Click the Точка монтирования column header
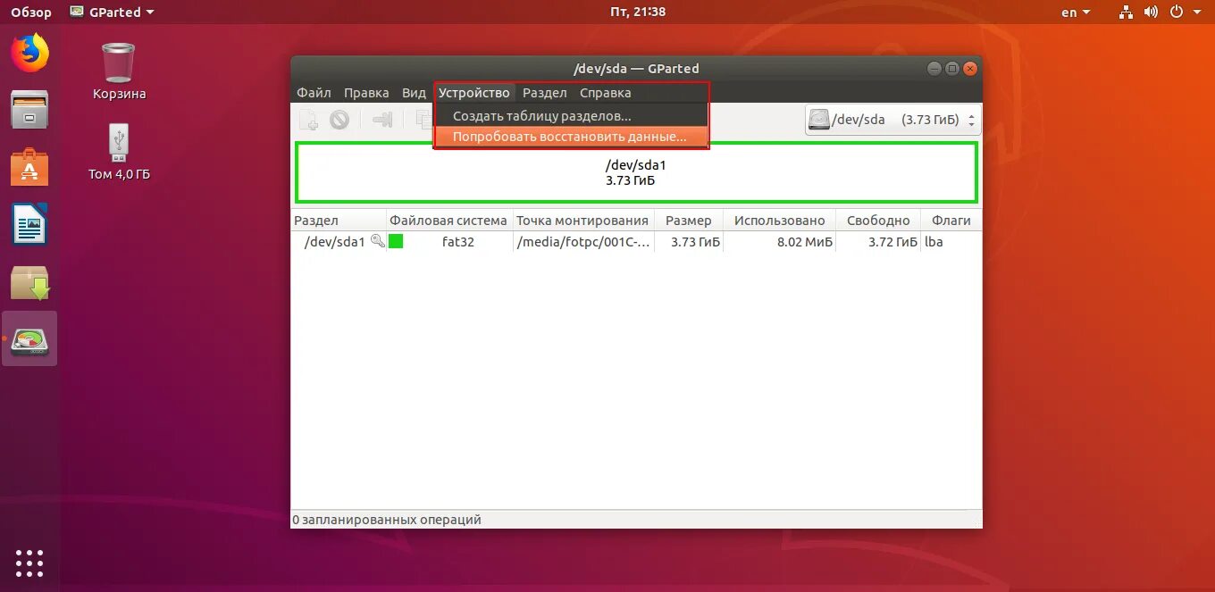This screenshot has width=1215, height=592. tap(582, 221)
